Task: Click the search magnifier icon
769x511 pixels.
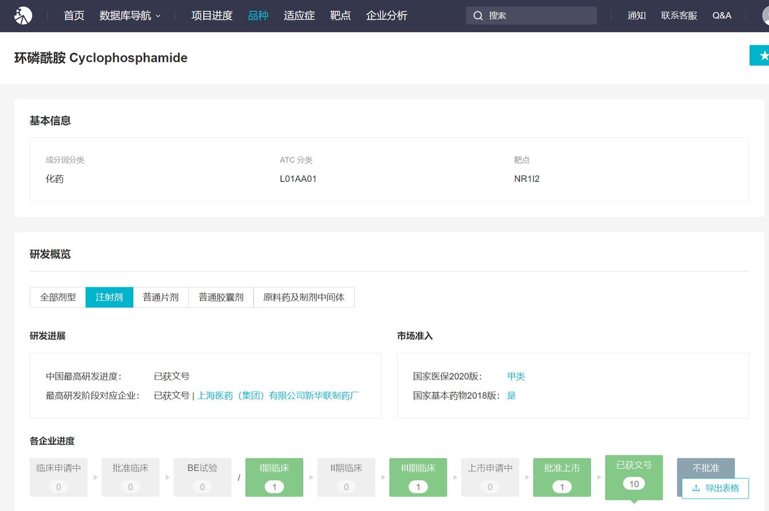Action: (x=478, y=15)
